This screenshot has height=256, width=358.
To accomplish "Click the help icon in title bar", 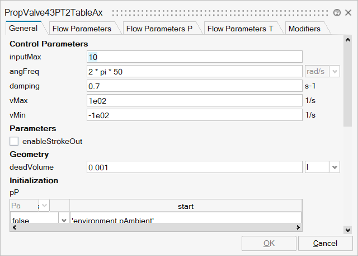I will 337,12.
